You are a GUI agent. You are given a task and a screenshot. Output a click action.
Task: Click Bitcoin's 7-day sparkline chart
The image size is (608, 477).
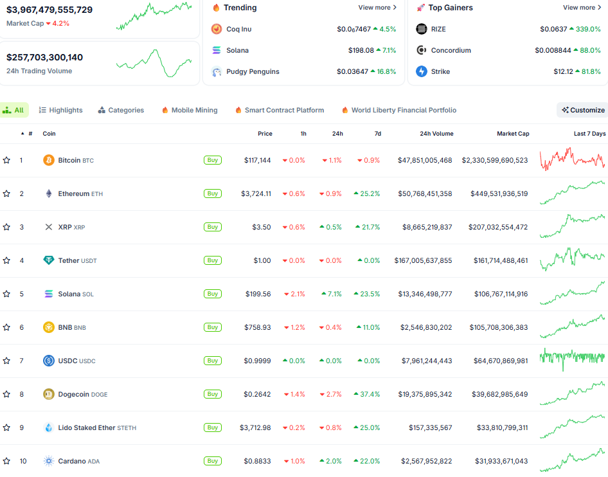click(572, 159)
